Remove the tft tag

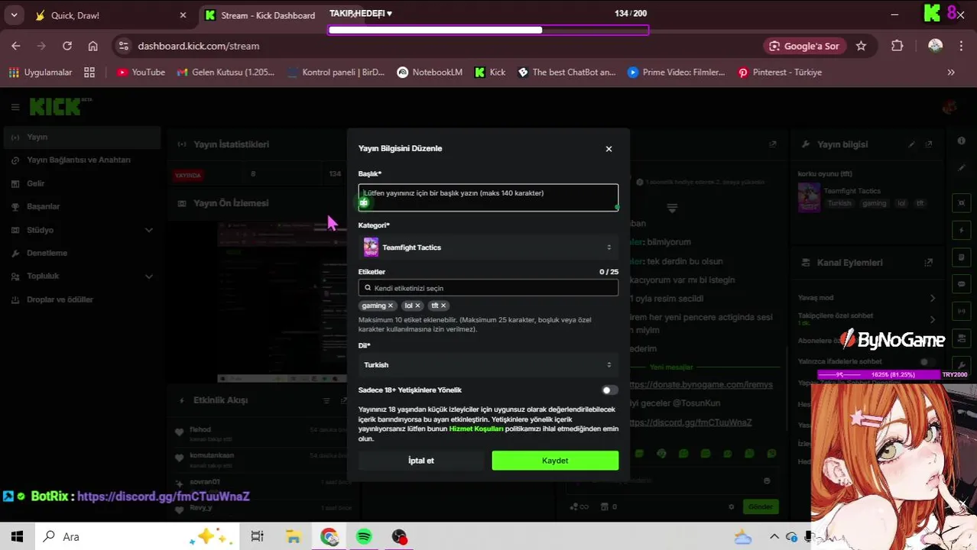pos(443,306)
